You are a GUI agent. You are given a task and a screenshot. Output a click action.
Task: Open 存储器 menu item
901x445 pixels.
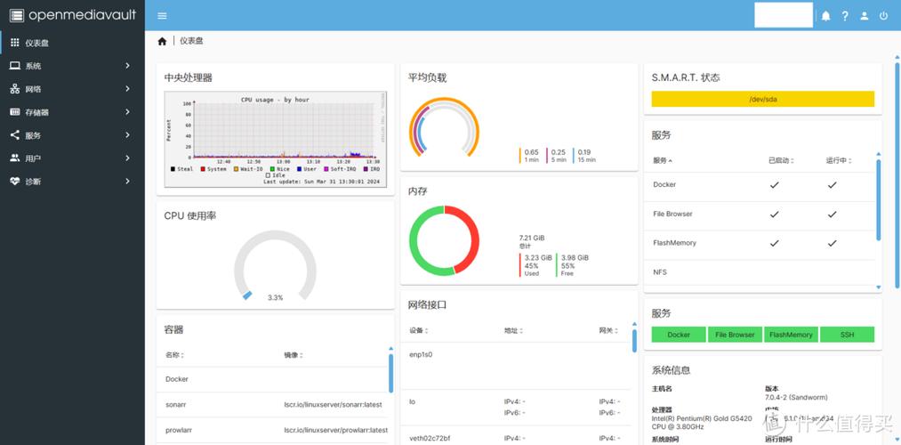pos(72,112)
